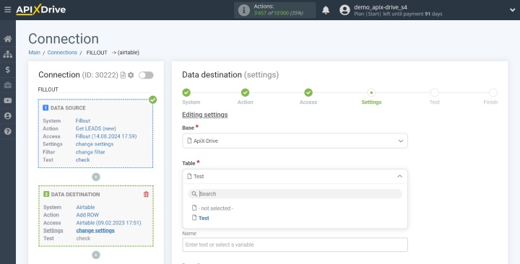This screenshot has height=264, width=520.
Task: Open Airtable (09.02.2023 17:51) access link
Action: pyautogui.click(x=109, y=223)
